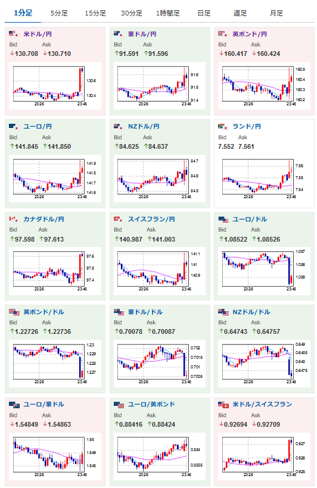Open the ユーロ/豪ドル mini chart
This screenshot has height=488, width=317.
[x=55, y=456]
